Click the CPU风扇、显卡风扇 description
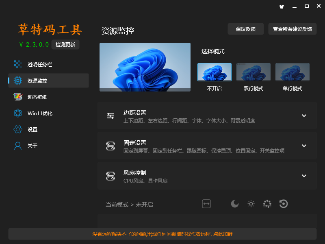The image size is (325, 244). click(x=145, y=181)
